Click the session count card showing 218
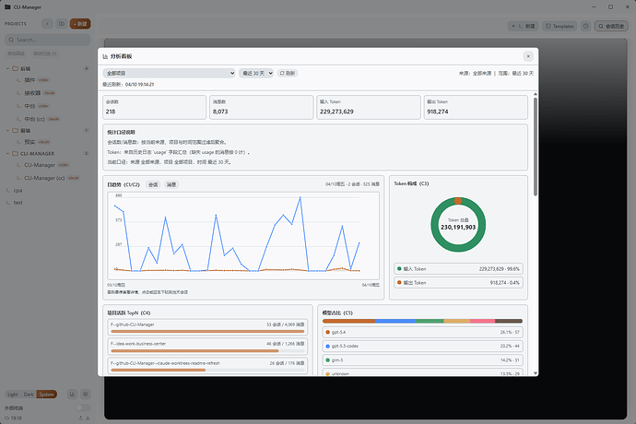 pyautogui.click(x=154, y=107)
